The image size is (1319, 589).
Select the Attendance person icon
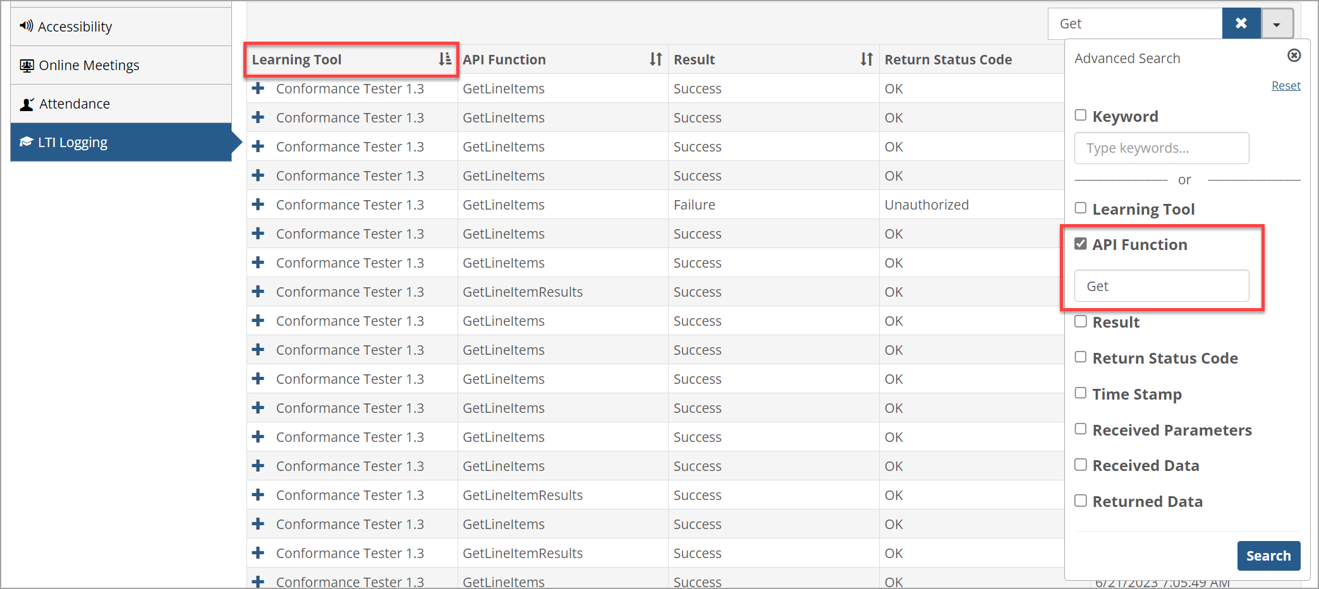(x=26, y=103)
